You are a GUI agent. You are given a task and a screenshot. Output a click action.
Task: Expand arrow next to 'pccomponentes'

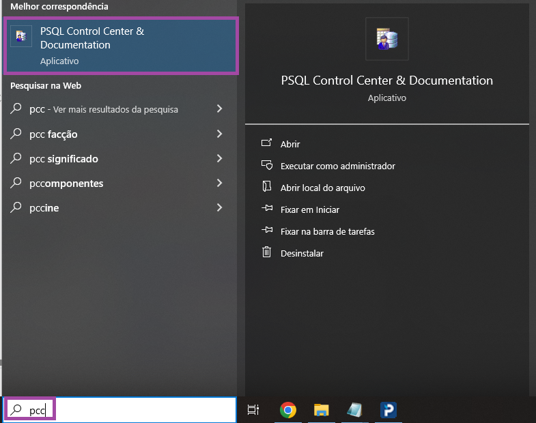tap(219, 183)
